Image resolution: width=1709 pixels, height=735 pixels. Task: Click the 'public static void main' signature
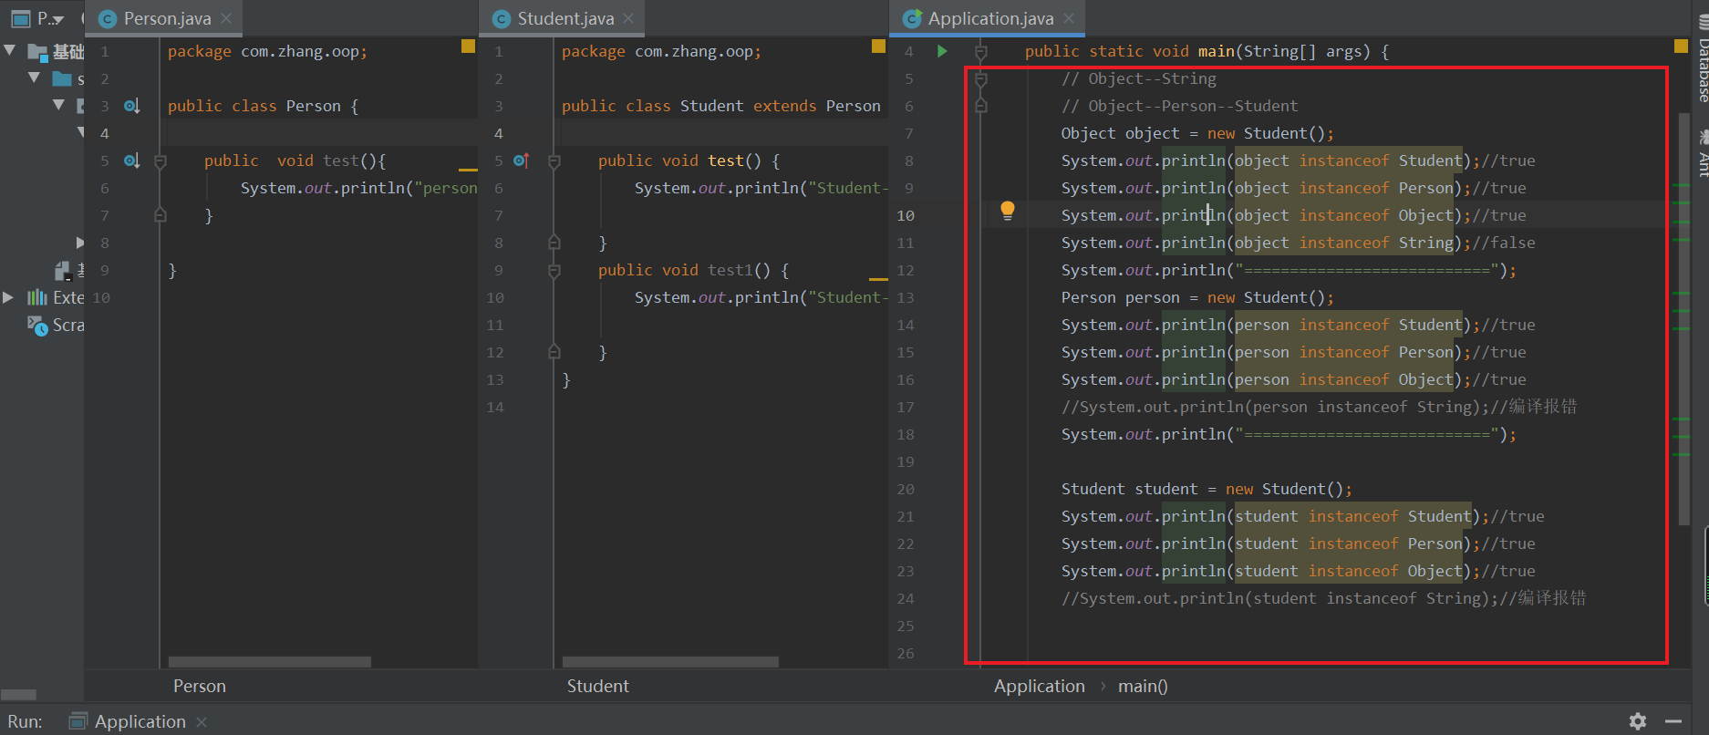[1207, 51]
